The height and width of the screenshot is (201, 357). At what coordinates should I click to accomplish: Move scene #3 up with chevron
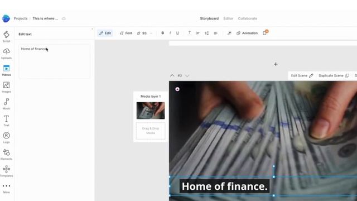click(172, 76)
